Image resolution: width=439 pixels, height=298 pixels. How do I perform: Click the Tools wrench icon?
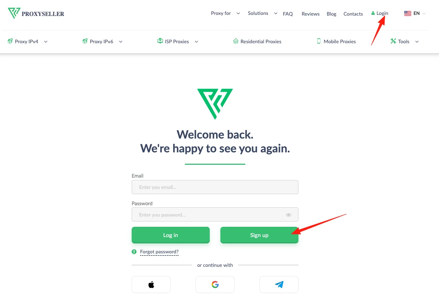pos(393,41)
